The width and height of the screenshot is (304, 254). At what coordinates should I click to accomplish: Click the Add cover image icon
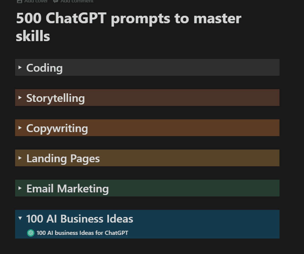point(19,1)
